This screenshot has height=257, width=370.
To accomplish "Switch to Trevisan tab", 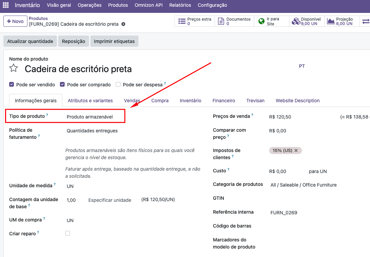I will 255,101.
